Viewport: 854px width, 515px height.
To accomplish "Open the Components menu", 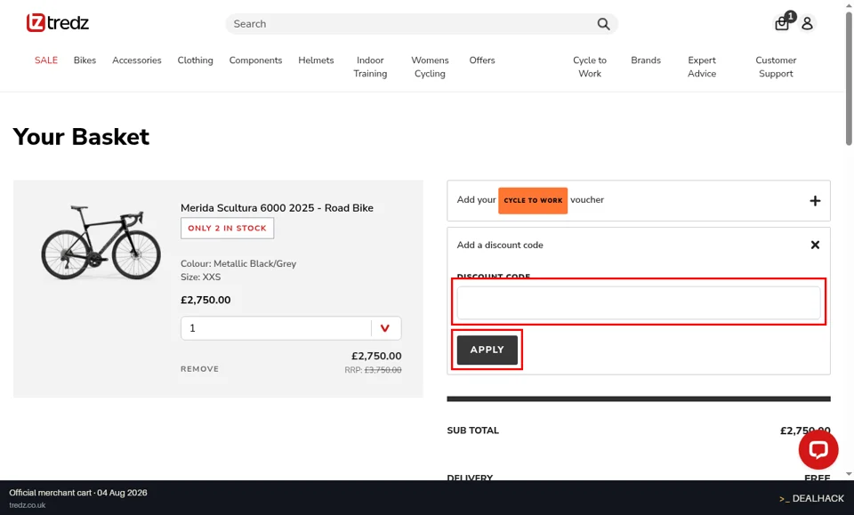I will click(x=255, y=60).
